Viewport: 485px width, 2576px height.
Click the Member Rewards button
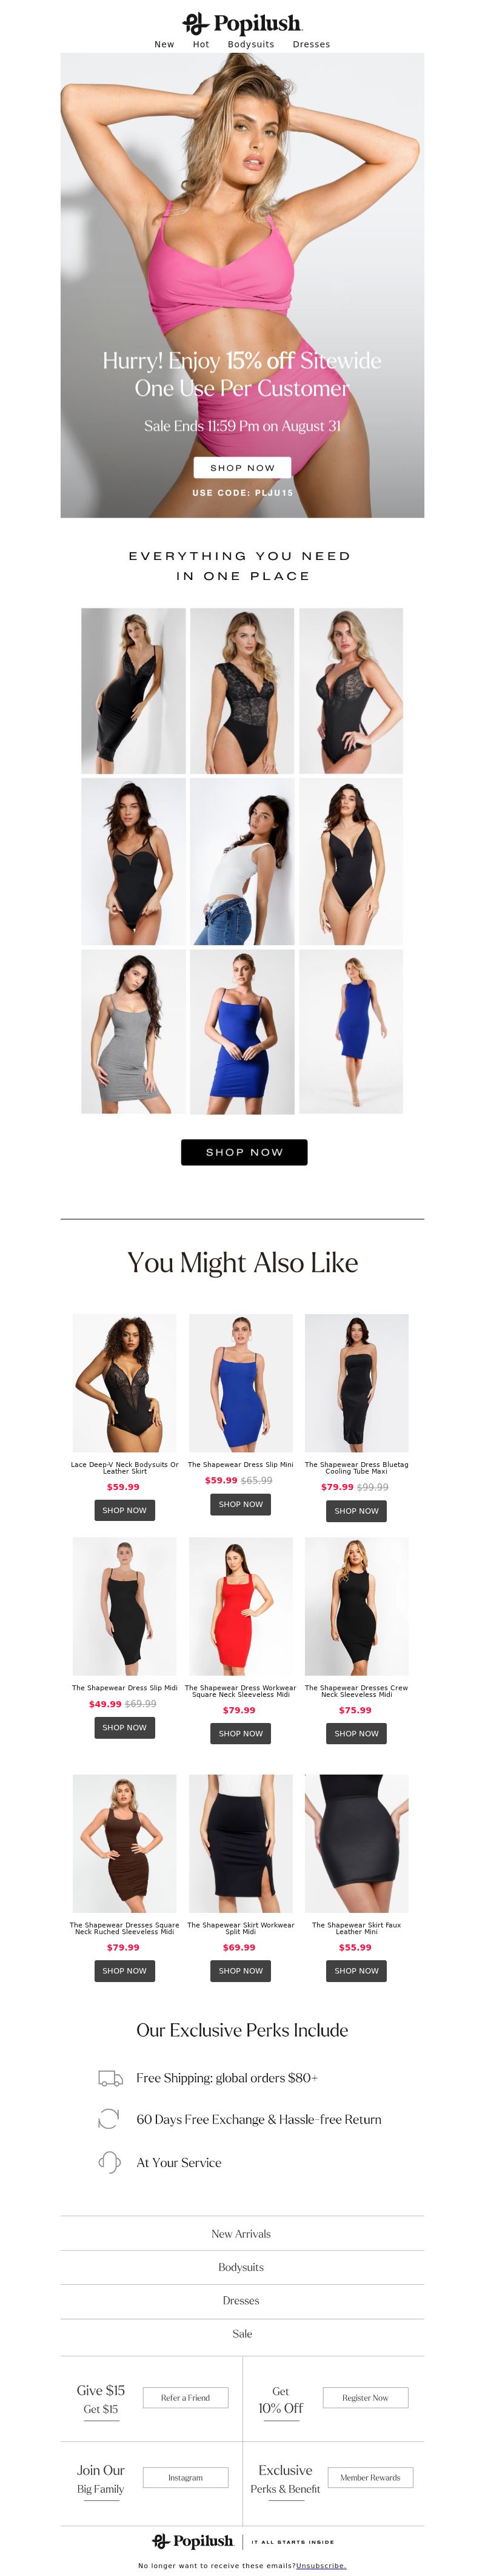(370, 2477)
